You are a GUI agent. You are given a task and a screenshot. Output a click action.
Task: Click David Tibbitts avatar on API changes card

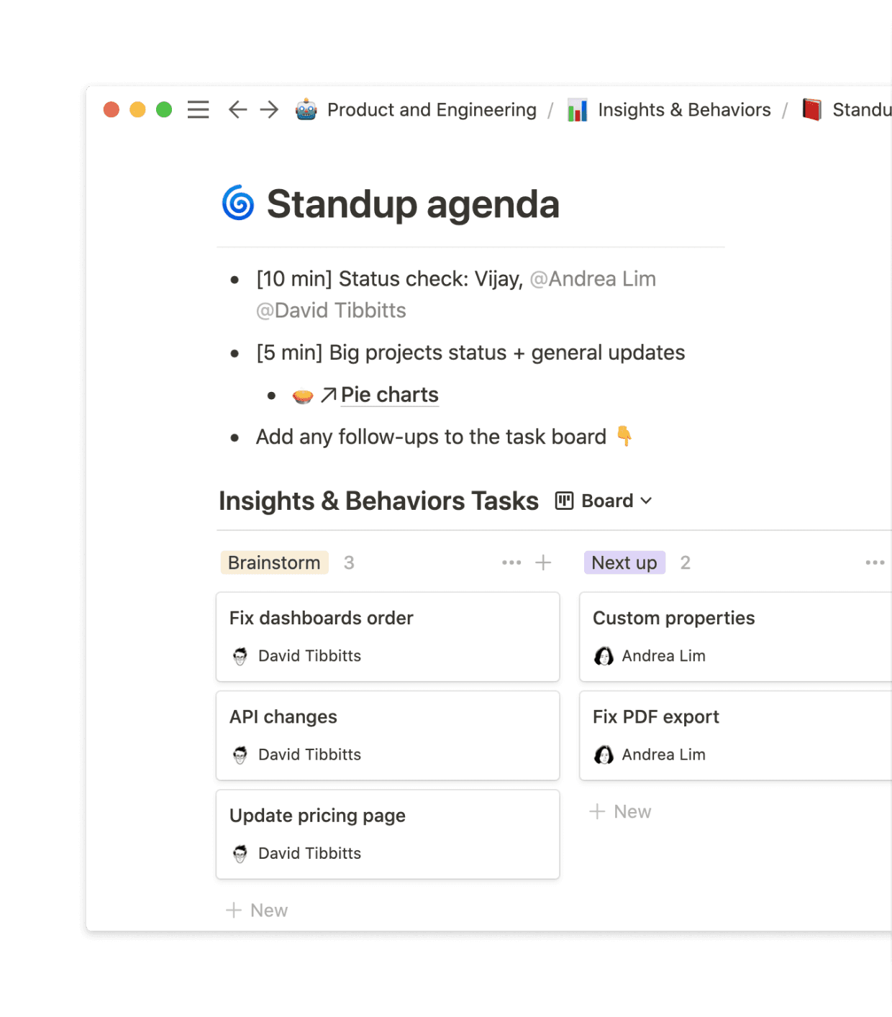coord(240,754)
